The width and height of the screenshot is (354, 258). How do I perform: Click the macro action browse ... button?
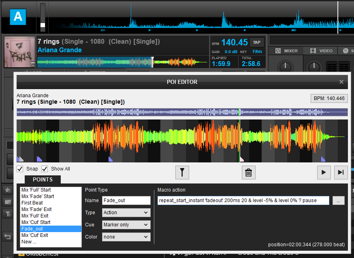pyautogui.click(x=338, y=200)
